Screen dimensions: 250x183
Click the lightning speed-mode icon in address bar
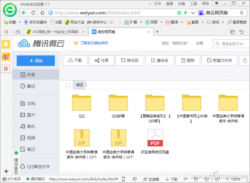pyautogui.click(x=185, y=13)
